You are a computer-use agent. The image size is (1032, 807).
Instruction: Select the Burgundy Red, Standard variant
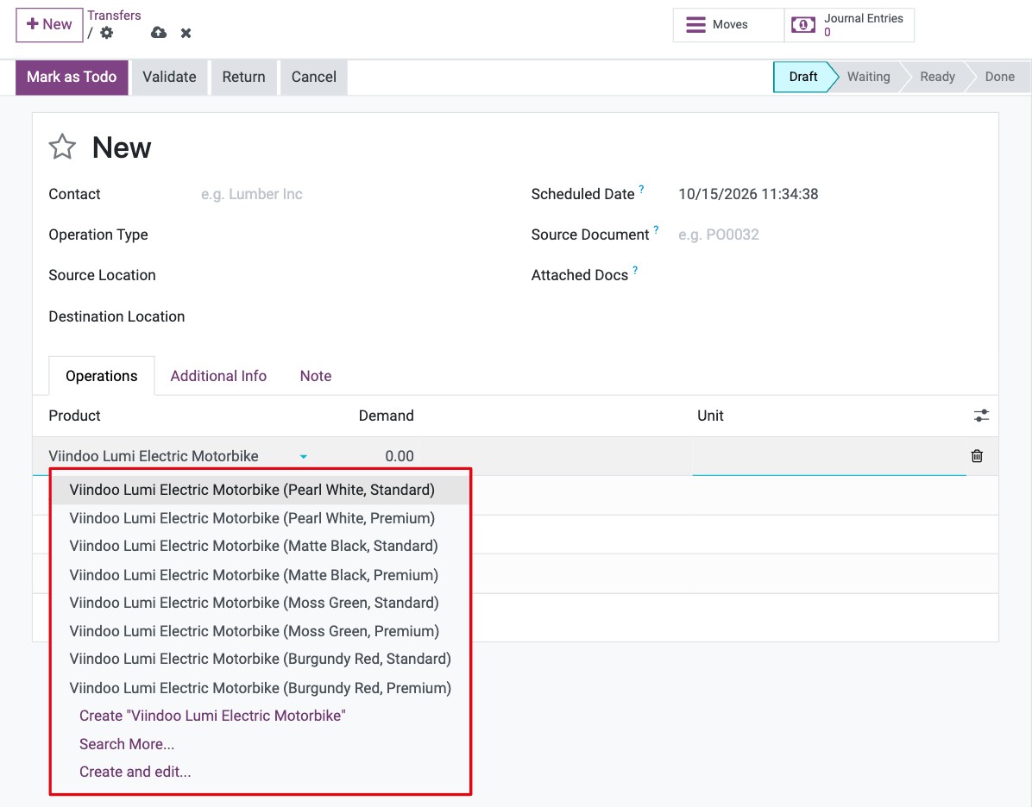tap(261, 659)
